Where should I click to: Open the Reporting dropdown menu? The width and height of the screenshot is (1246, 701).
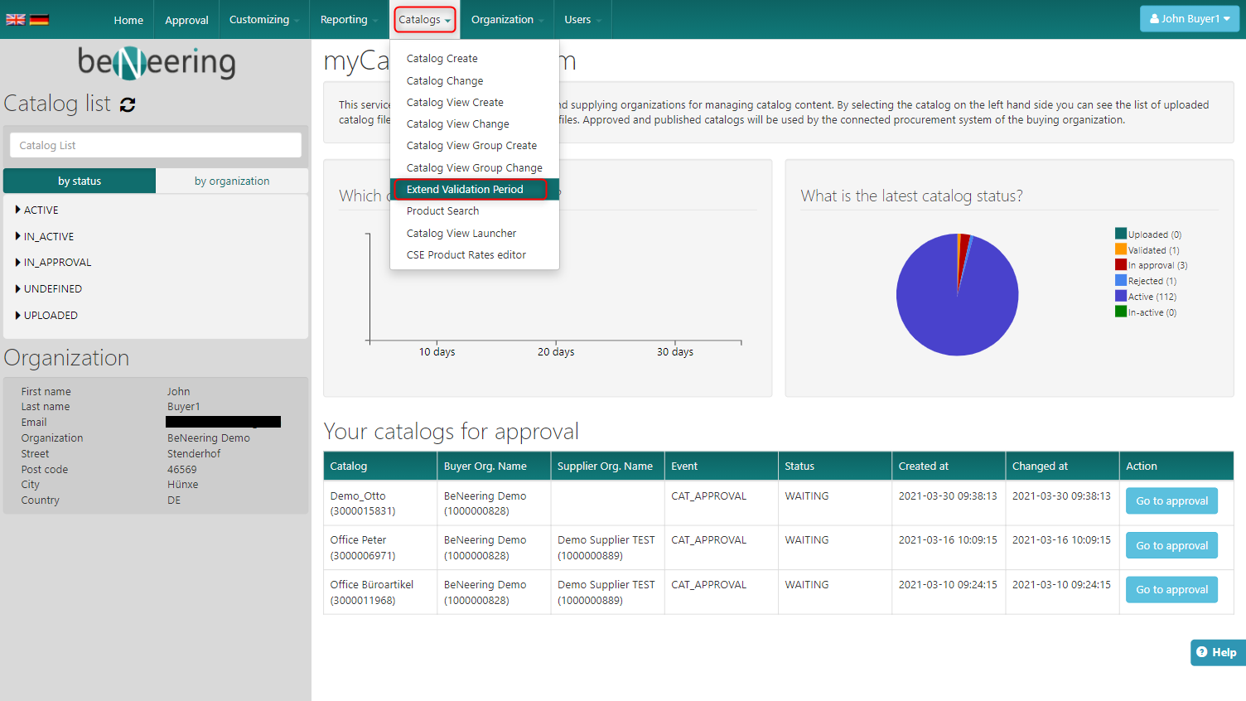point(348,20)
